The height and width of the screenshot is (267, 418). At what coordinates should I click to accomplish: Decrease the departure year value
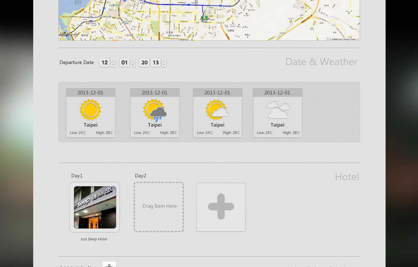click(164, 64)
